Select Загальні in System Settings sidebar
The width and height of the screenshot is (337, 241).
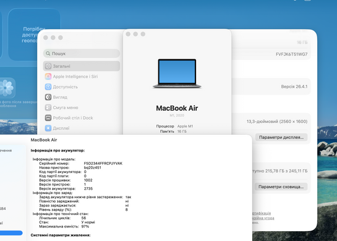[82, 66]
